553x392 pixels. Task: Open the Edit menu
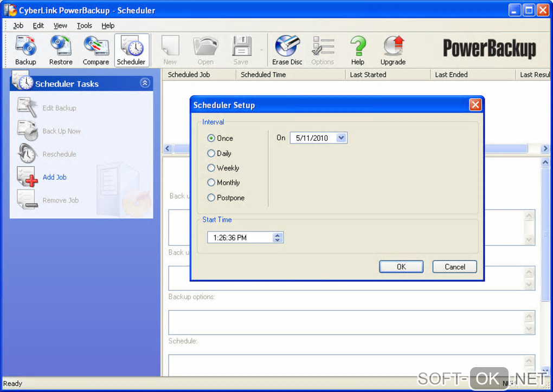(38, 25)
